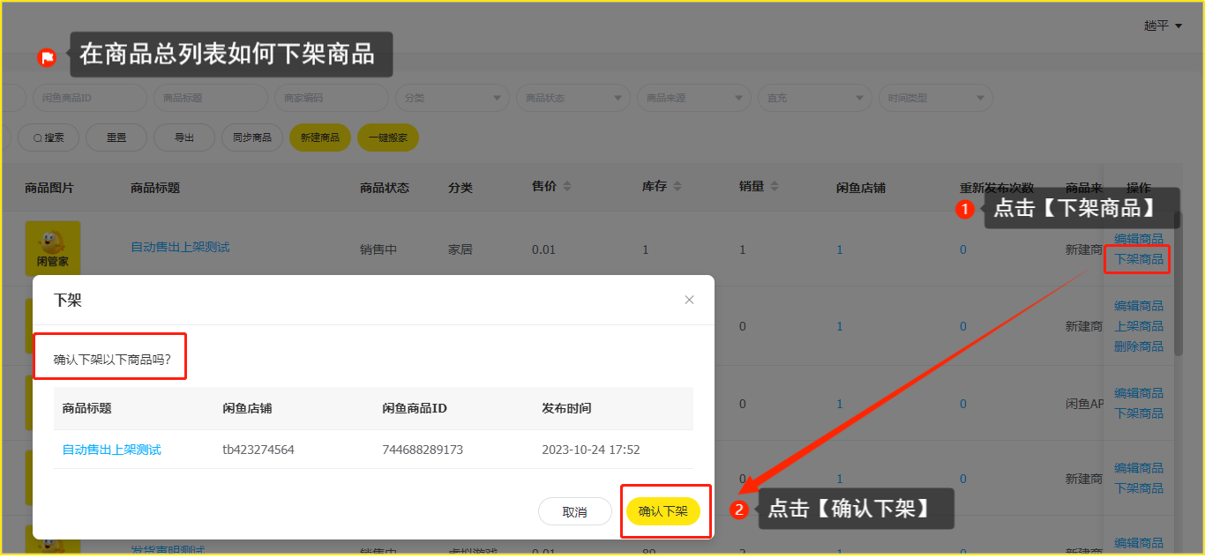Open the 越平 user account dropdown

click(x=1163, y=26)
